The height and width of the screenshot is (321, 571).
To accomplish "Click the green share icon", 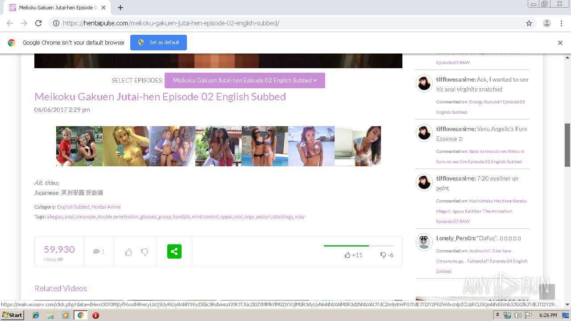I will [174, 251].
